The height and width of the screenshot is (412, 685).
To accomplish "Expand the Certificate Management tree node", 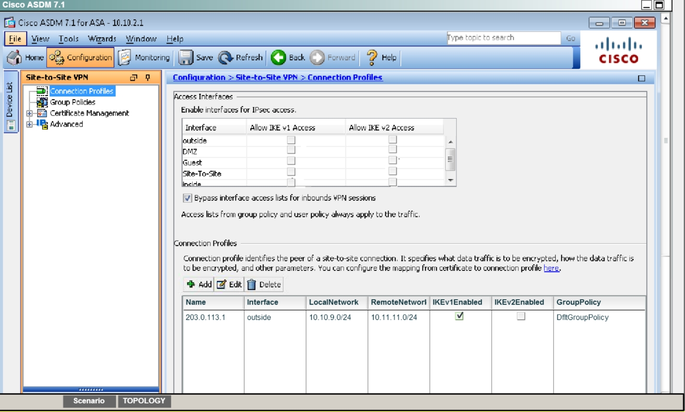I will tap(29, 114).
